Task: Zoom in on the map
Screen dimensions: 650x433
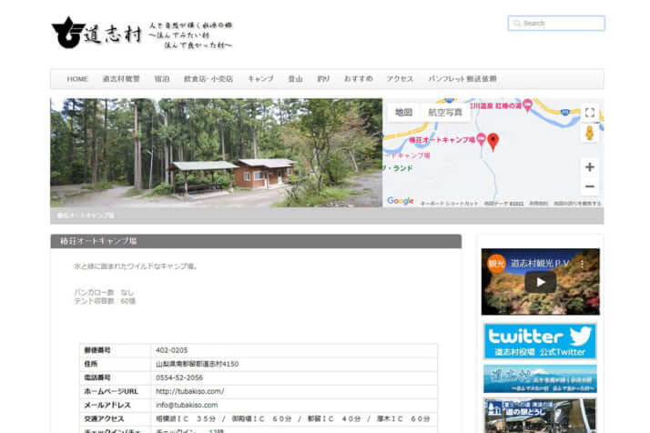Action: 589,167
